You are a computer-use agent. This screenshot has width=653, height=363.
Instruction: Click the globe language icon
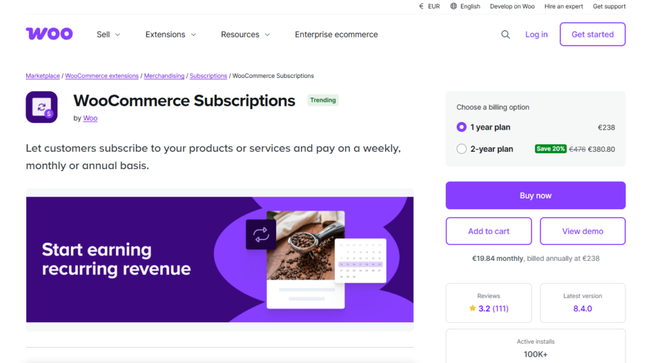pyautogui.click(x=453, y=6)
